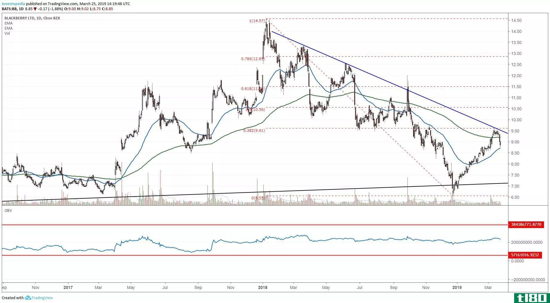This screenshot has height=303, width=550.
Task: Click the 2019 date axis label
Action: (457, 287)
